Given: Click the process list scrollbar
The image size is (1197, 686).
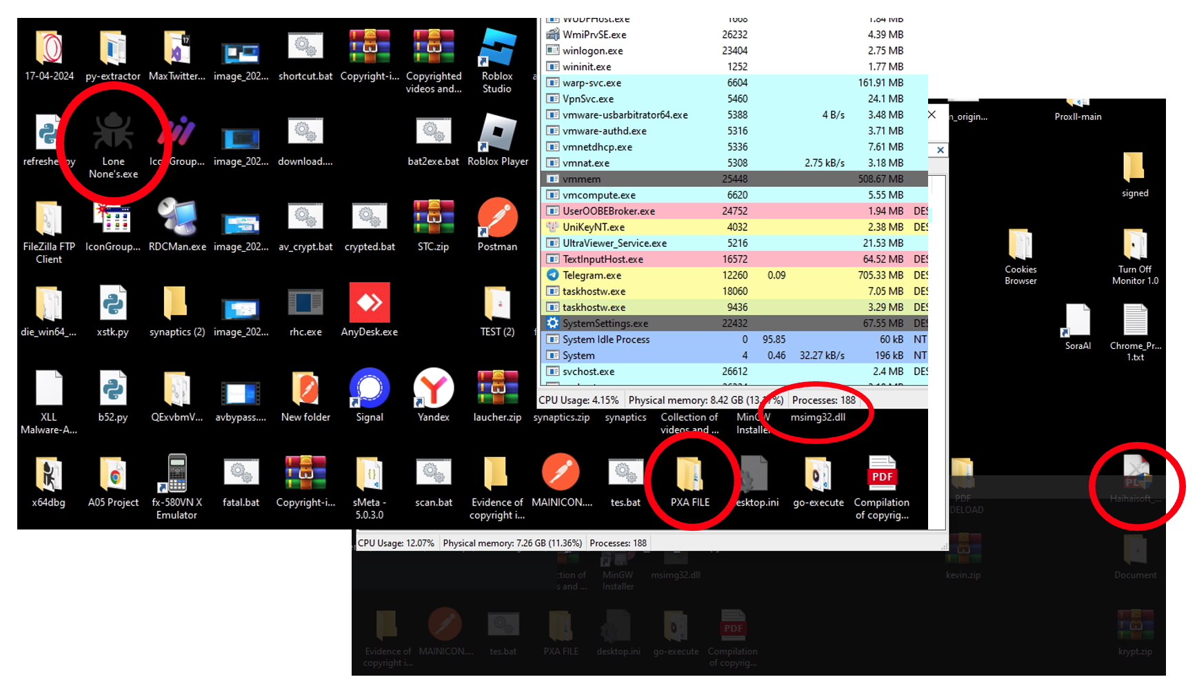Looking at the screenshot, I should tap(940, 276).
